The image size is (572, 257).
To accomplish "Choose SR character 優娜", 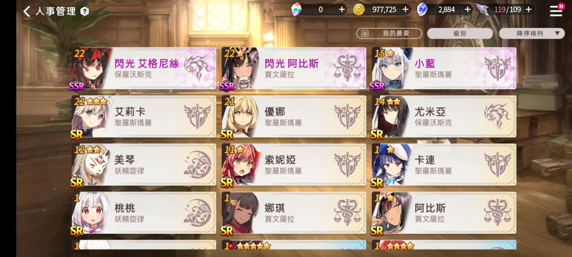I will [294, 116].
